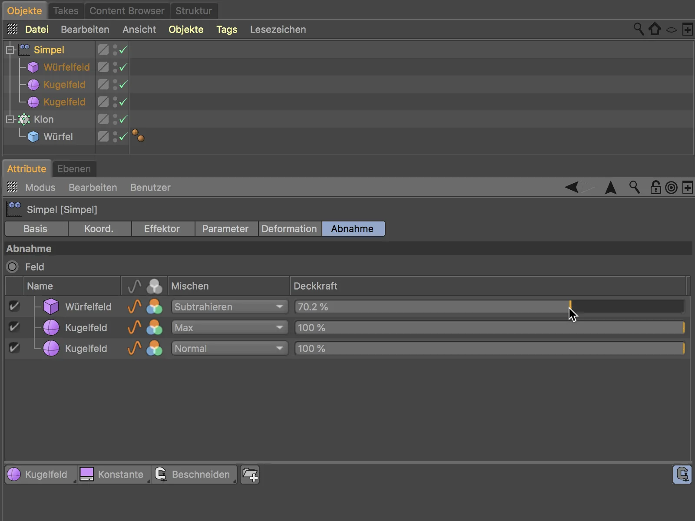Image resolution: width=695 pixels, height=521 pixels.
Task: Open the Tags menu in Objekte manager
Action: (227, 29)
